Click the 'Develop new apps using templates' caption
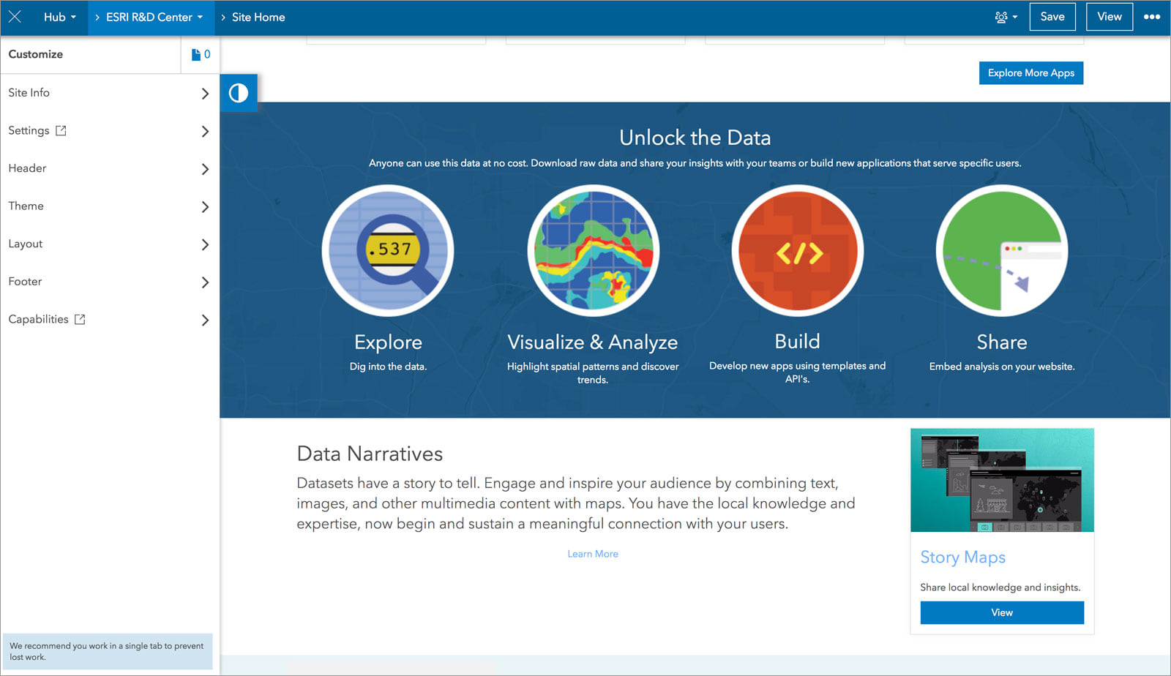The image size is (1171, 676). pyautogui.click(x=798, y=372)
